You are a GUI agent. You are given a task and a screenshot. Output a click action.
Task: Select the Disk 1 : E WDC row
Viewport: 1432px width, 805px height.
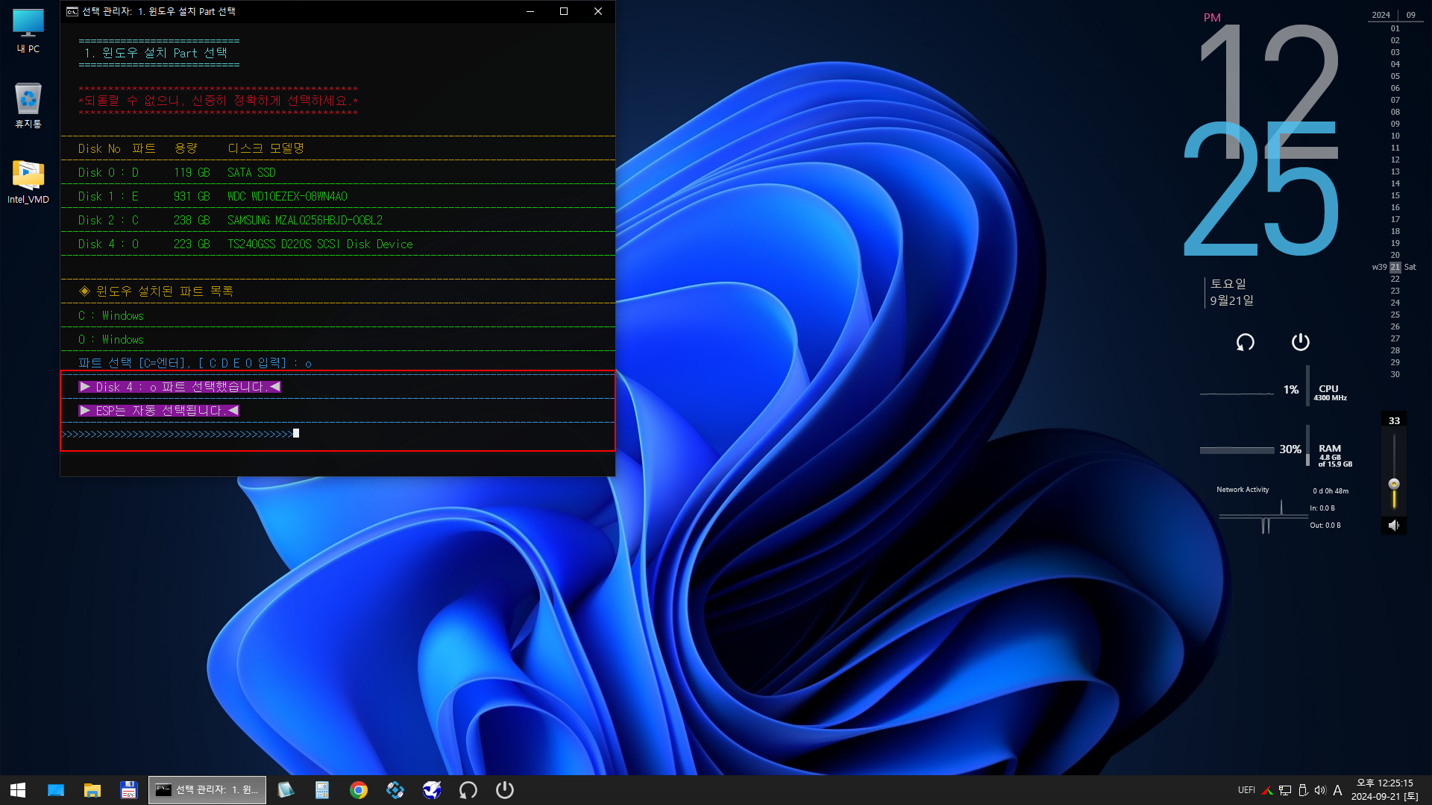point(338,196)
